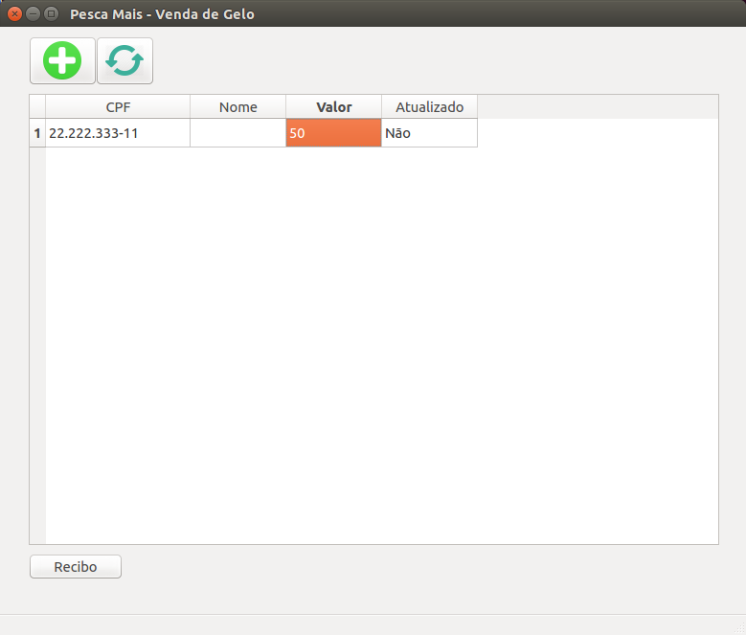Minimize the Venda de Gelo window
The image size is (746, 635).
click(33, 13)
